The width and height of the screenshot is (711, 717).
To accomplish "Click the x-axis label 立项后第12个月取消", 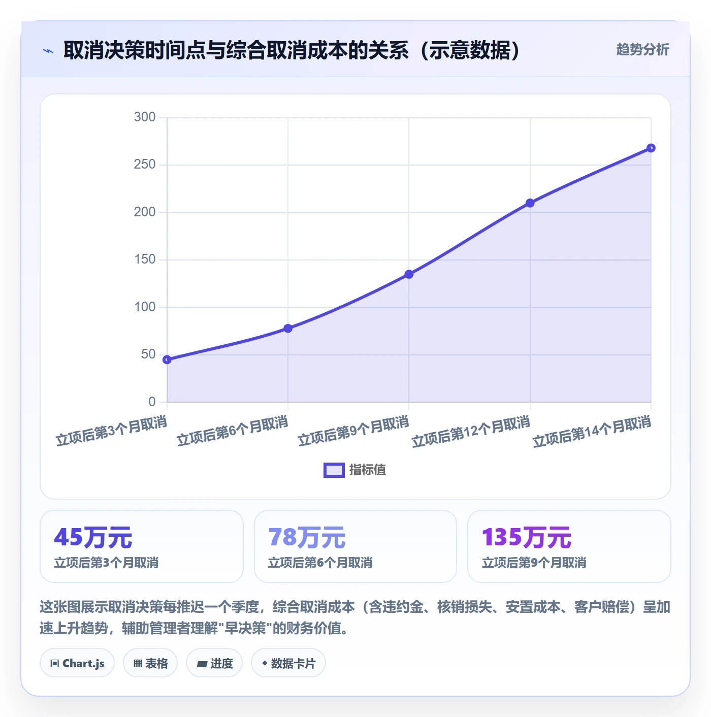I will [x=471, y=432].
